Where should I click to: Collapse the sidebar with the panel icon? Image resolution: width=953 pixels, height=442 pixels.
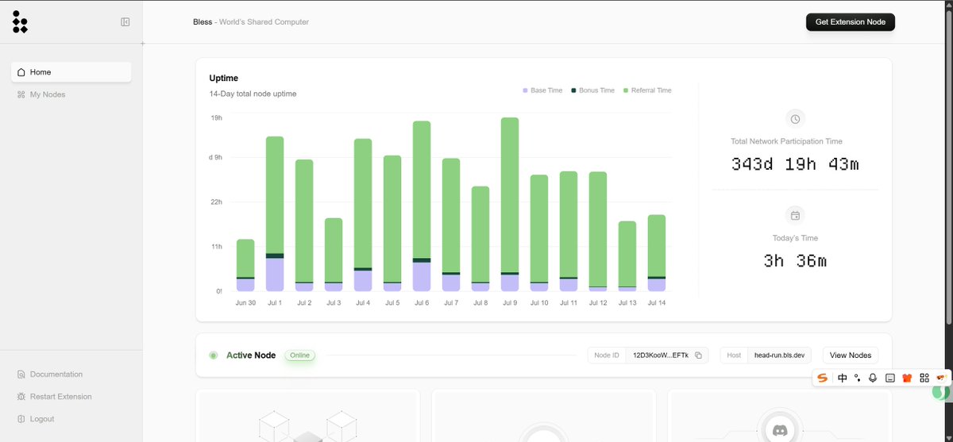pos(125,22)
